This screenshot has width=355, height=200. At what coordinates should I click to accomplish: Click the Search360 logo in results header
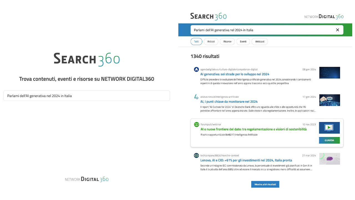[208, 16]
